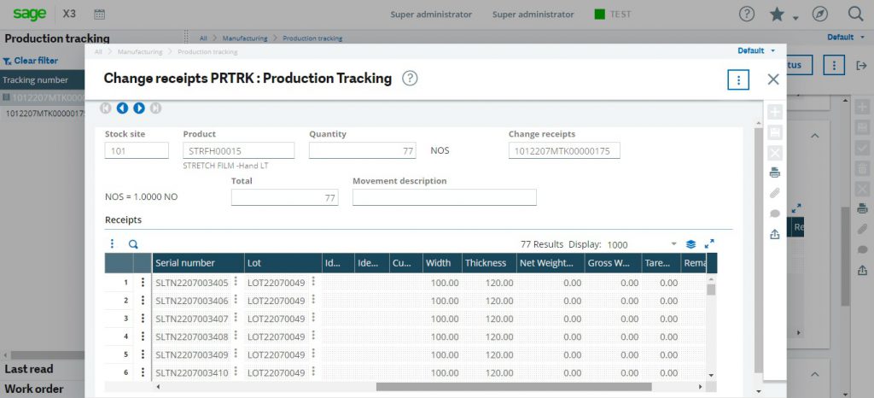Open the Default dropdown in dialog header
The width and height of the screenshot is (874, 398).
click(756, 51)
